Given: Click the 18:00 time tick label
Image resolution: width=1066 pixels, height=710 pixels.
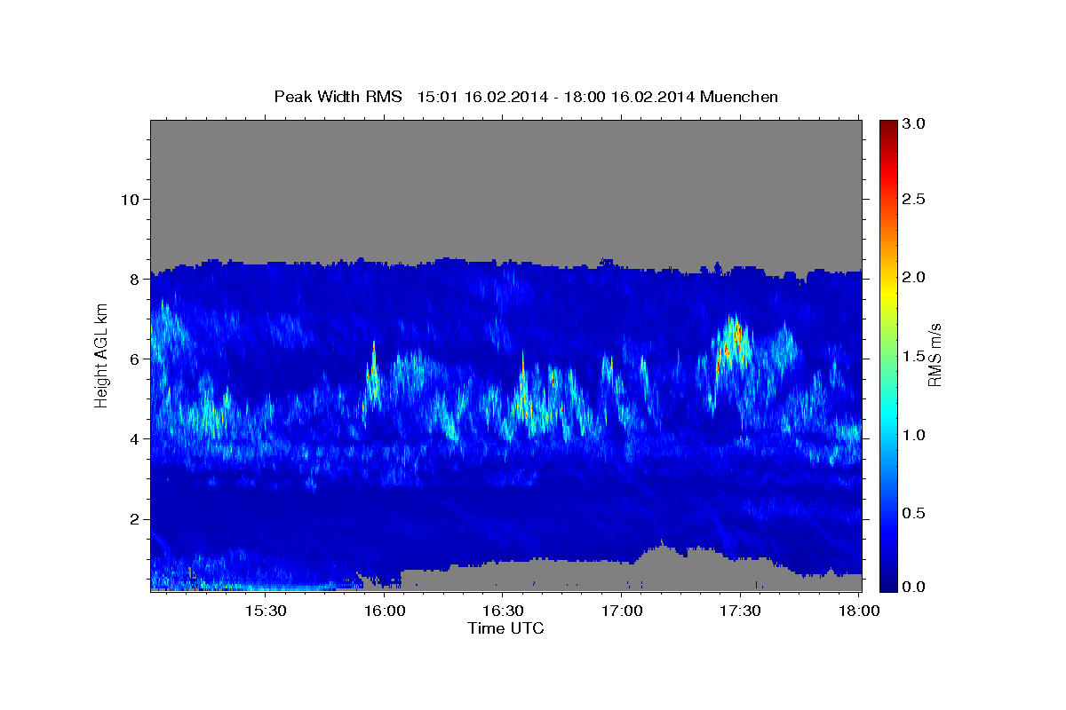Looking at the screenshot, I should point(858,611).
